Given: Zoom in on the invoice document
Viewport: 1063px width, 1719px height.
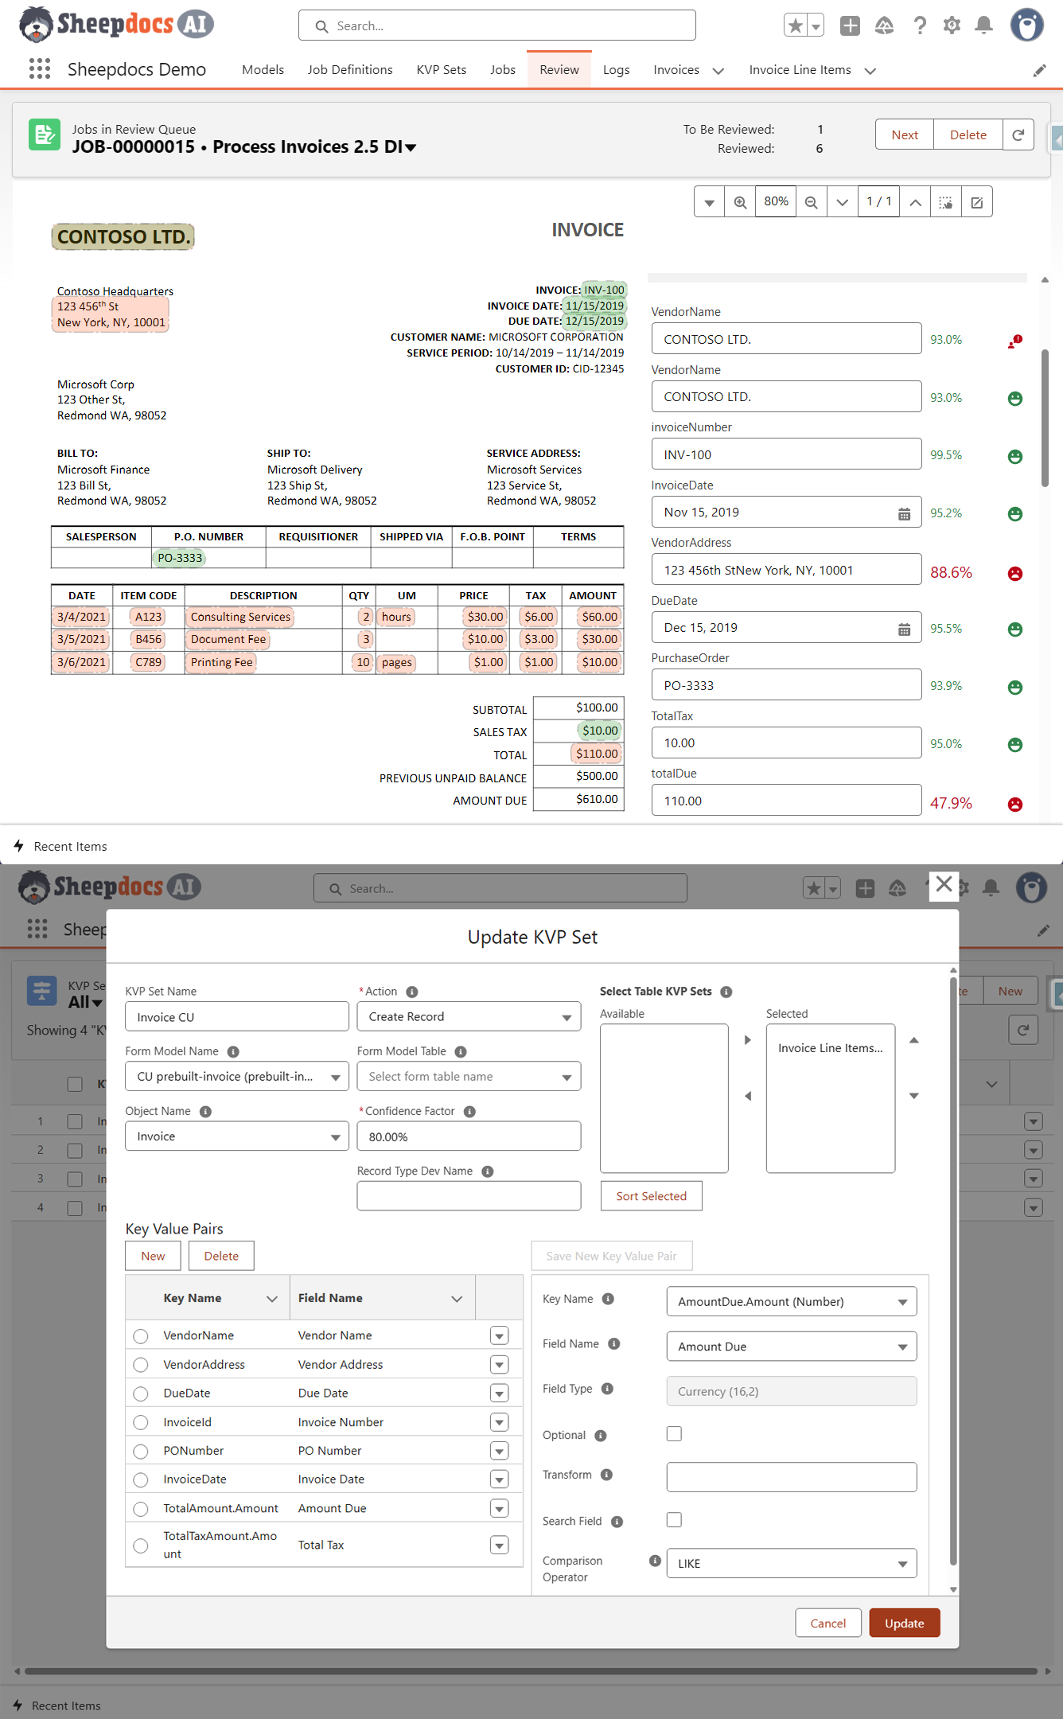Looking at the screenshot, I should (740, 202).
